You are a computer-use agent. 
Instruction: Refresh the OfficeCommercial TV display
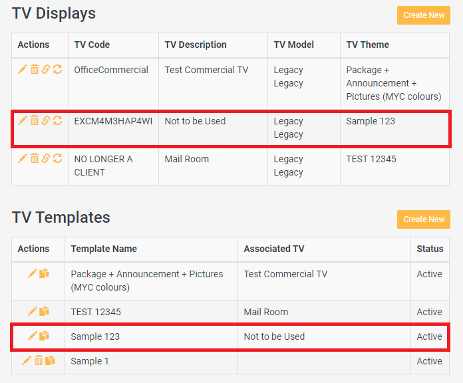(x=57, y=70)
